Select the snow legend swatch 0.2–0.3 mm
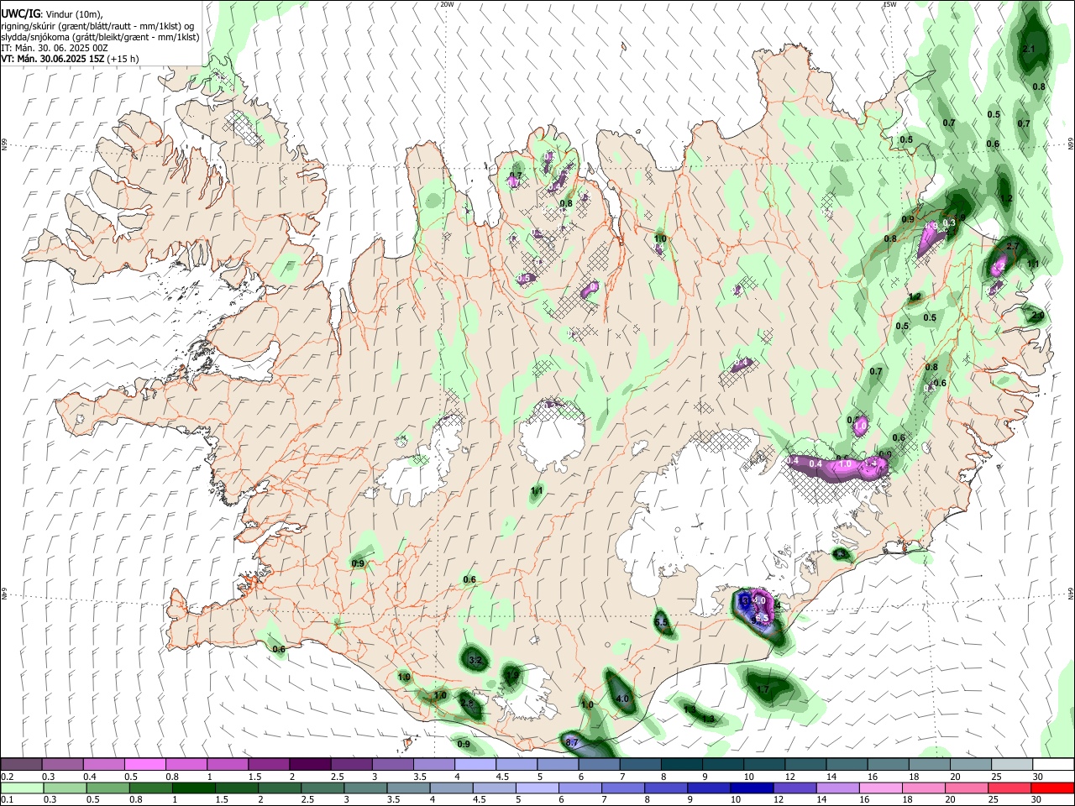The width and height of the screenshot is (1075, 806). 21,764
